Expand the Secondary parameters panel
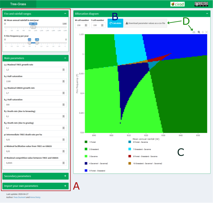Image resolution: width=213 pixels, height=203 pixels. pos(65,176)
